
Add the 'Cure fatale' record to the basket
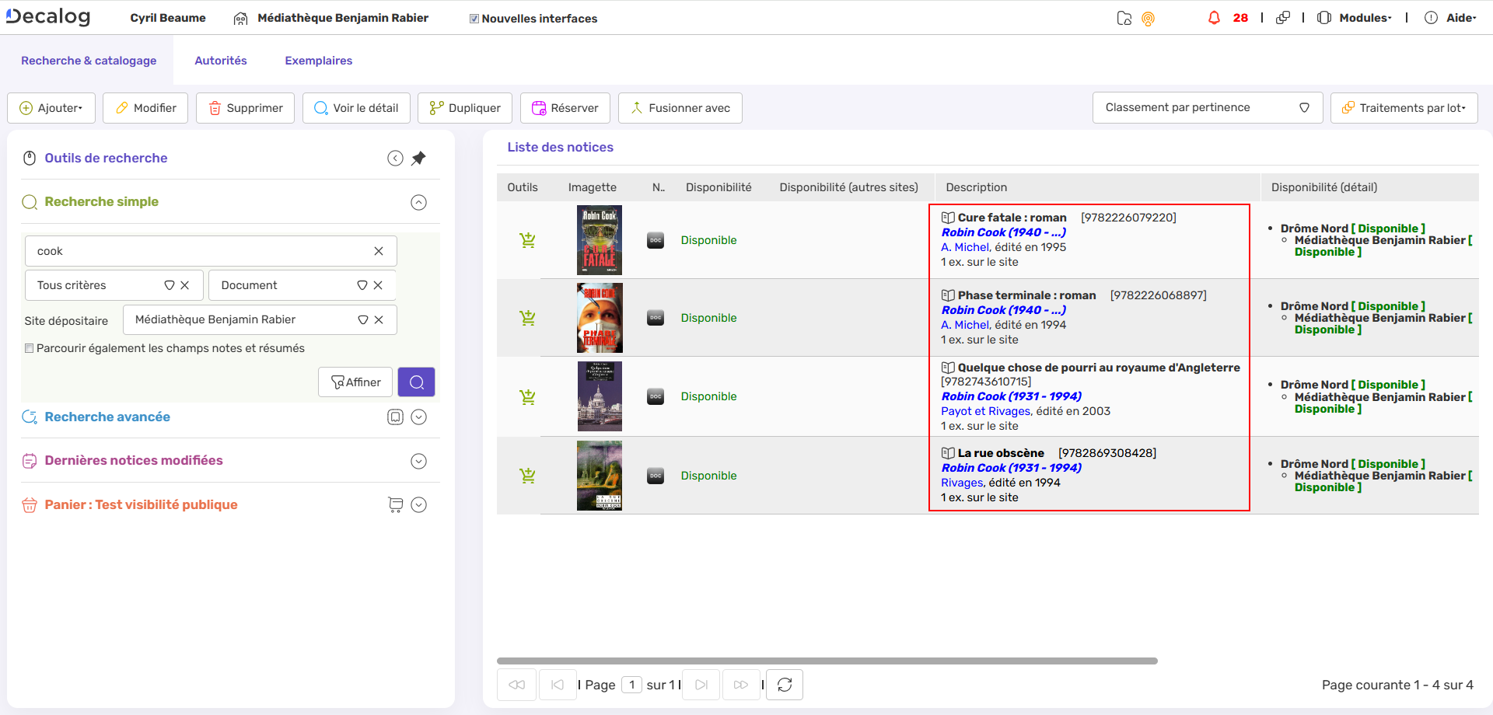(x=528, y=239)
